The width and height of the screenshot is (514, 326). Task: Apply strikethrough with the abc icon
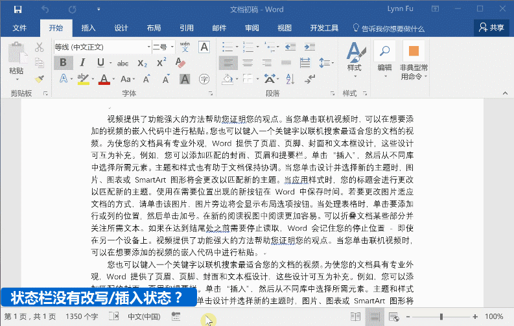coord(122,63)
